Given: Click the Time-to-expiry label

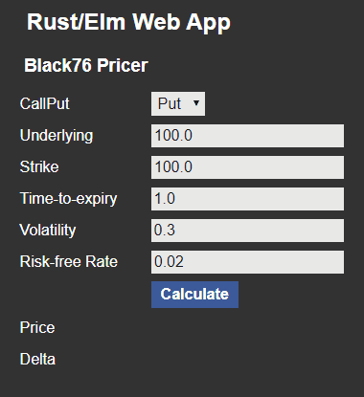Looking at the screenshot, I should pos(69,199).
